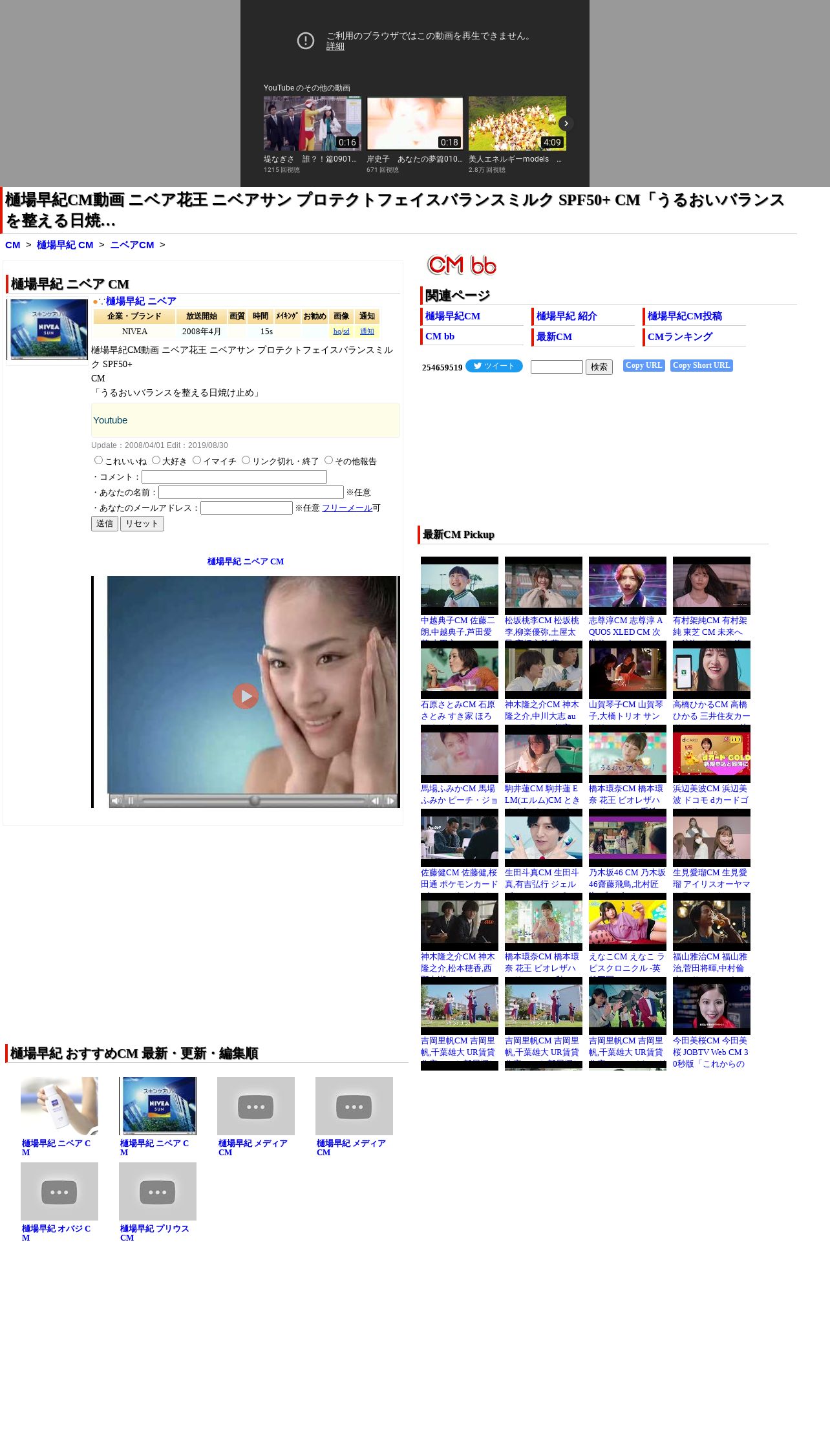
Task: Open the 樋場早紀 紹介 related link
Action: pos(567,316)
